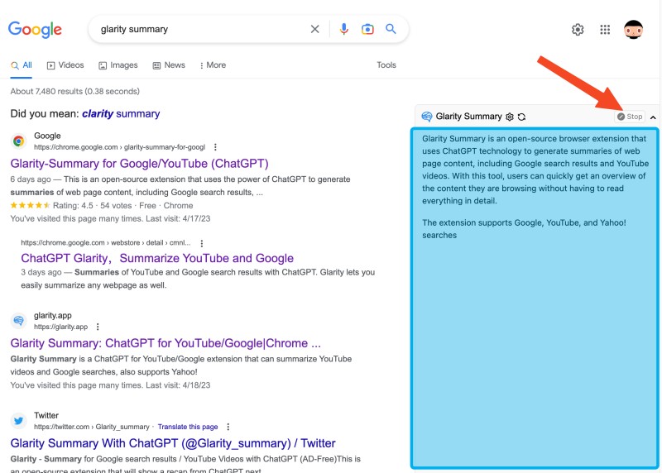Open the search Tools option
The image size is (662, 473).
tap(386, 65)
